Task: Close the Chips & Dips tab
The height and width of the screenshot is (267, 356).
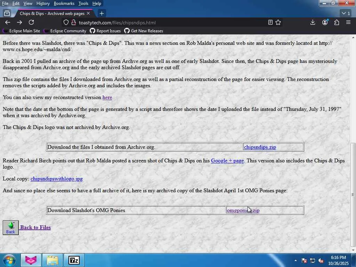Action: coord(88,14)
